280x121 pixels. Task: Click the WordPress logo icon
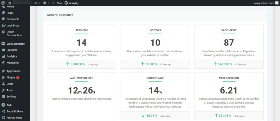(3, 3)
